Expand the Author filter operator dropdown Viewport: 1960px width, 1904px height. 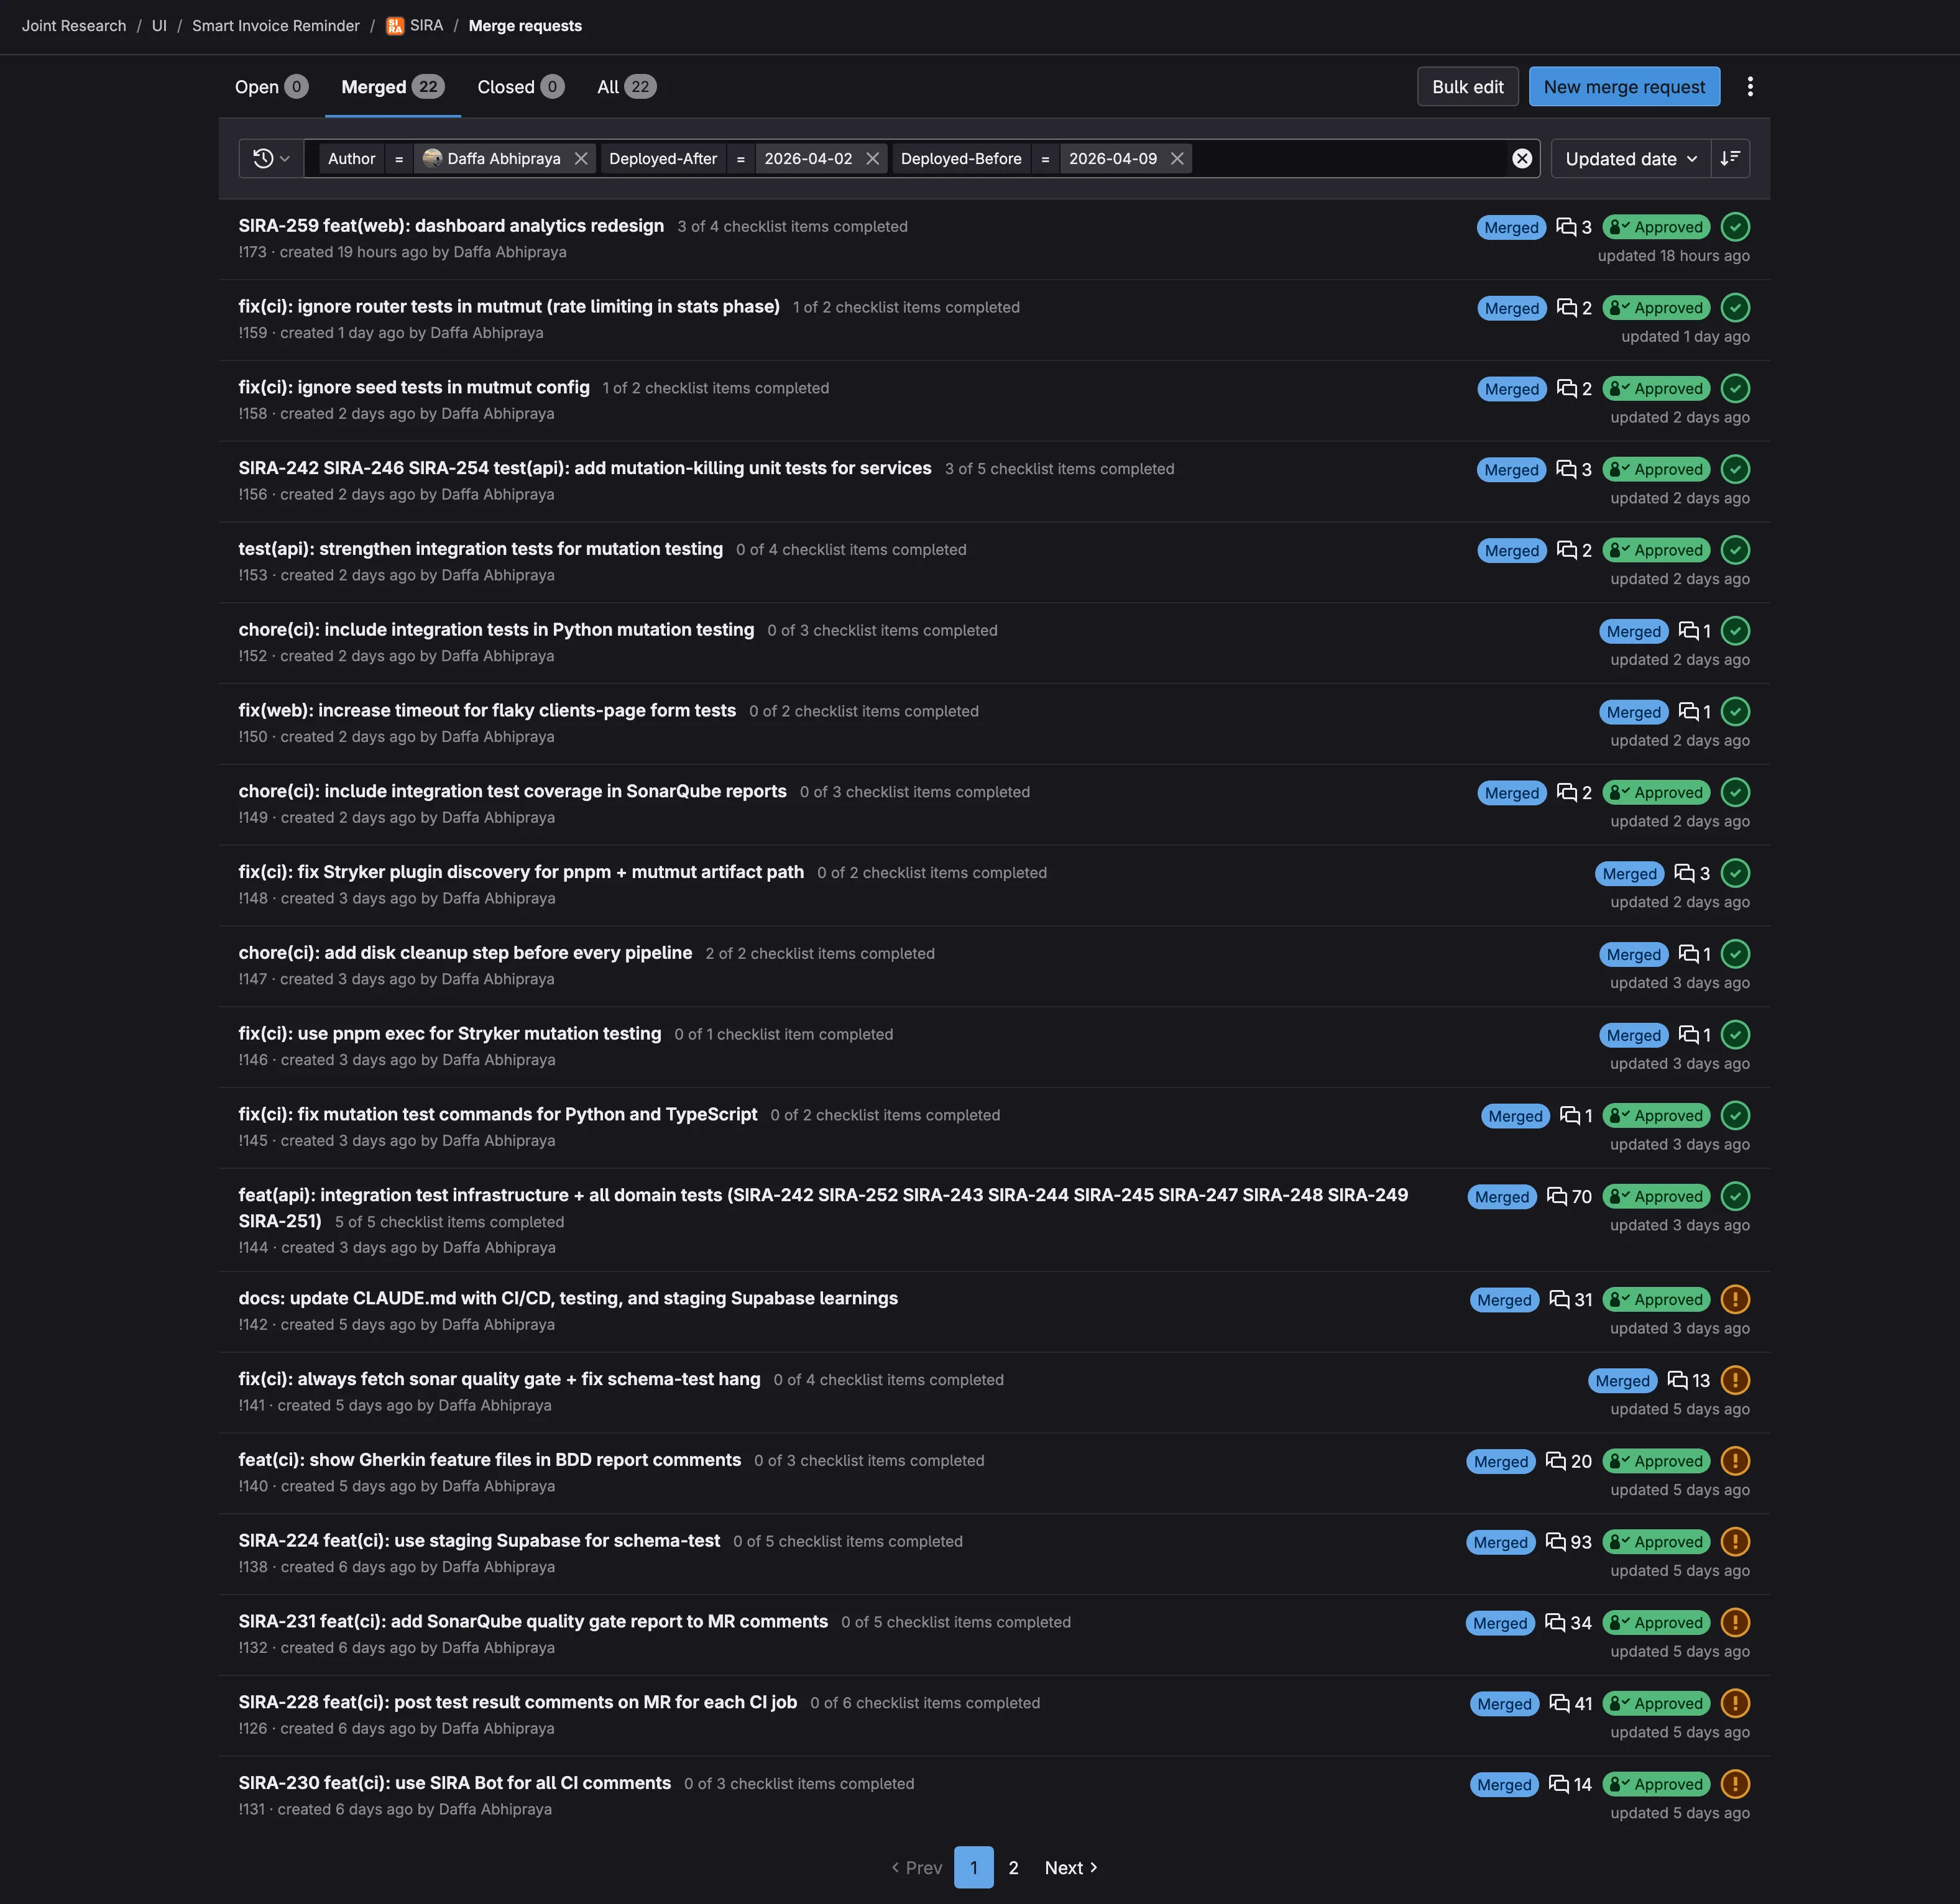click(x=399, y=158)
